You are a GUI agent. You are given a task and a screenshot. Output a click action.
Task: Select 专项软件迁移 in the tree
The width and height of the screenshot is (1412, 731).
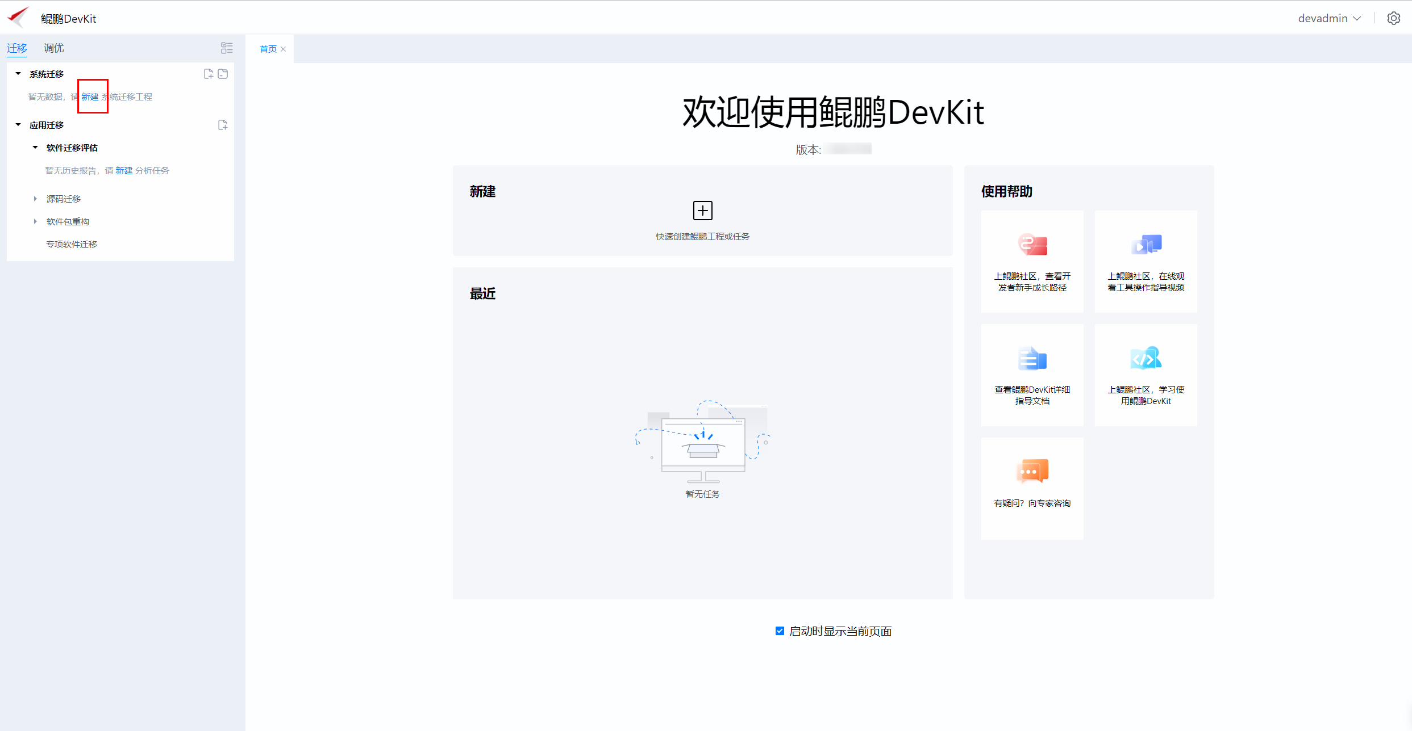[x=72, y=245]
